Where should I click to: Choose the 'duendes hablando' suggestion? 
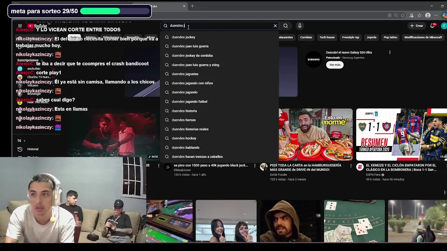[220, 147]
